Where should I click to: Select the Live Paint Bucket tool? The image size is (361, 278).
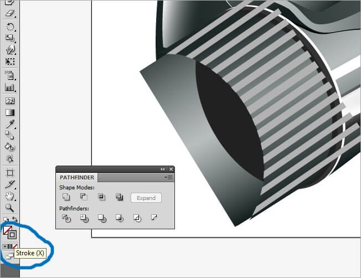(10, 147)
